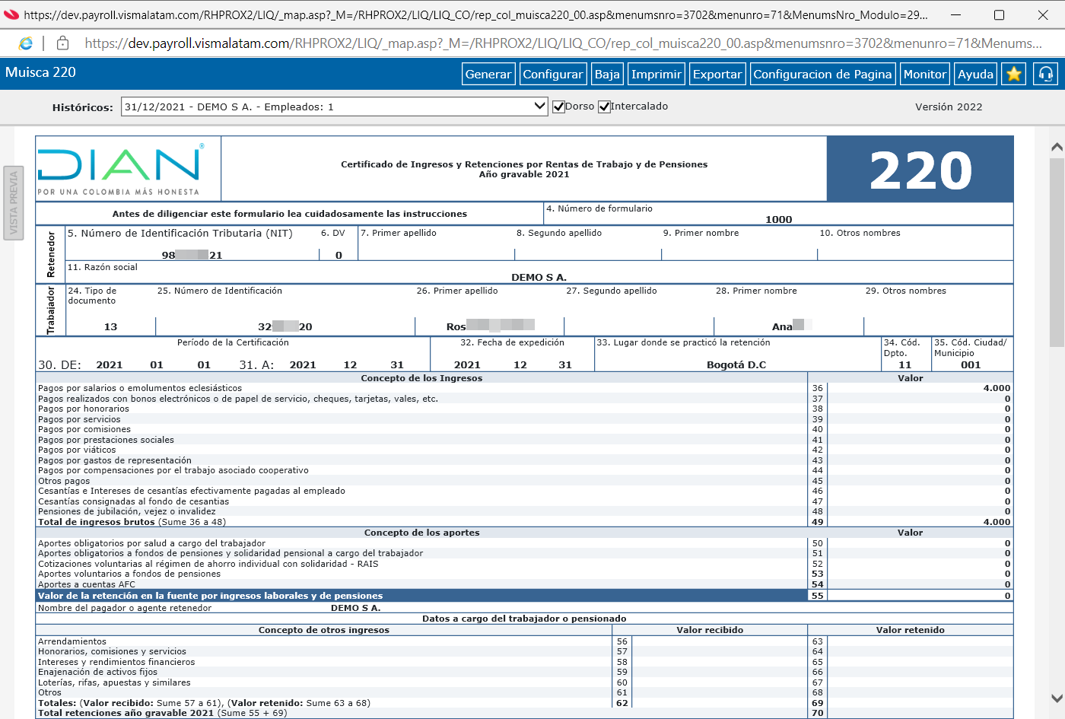Click the Exportar button
Screen dimensions: 1065x719
[x=717, y=74]
